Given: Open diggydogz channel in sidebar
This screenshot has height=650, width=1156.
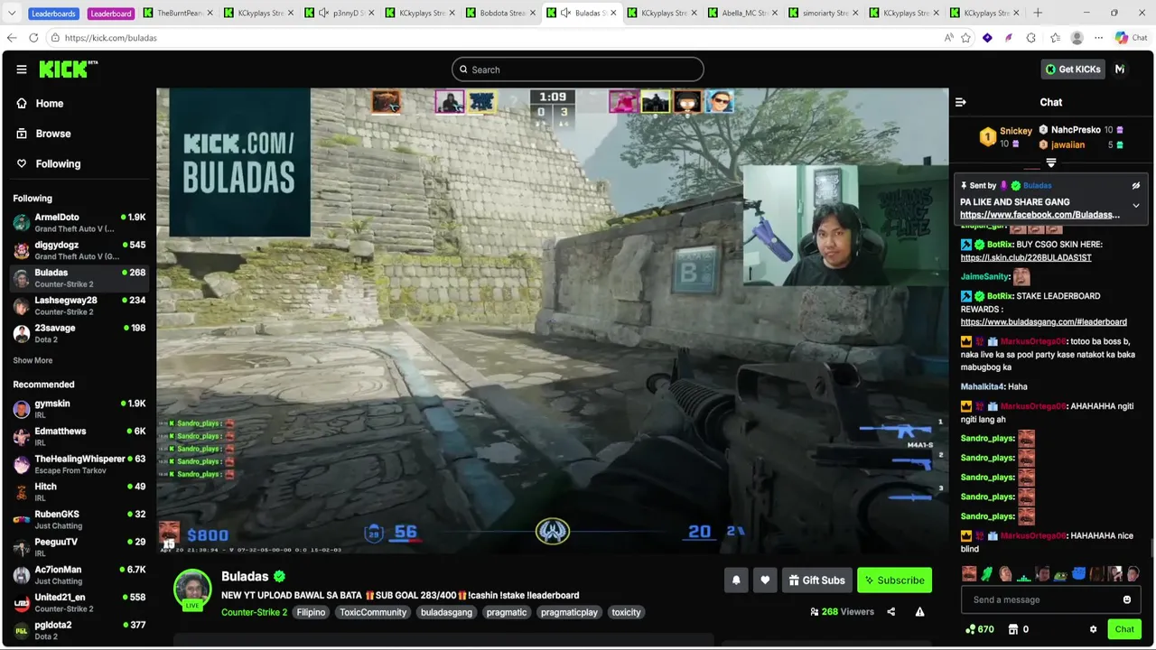Looking at the screenshot, I should click(79, 250).
